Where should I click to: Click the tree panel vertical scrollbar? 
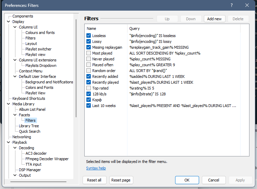coord(76,69)
